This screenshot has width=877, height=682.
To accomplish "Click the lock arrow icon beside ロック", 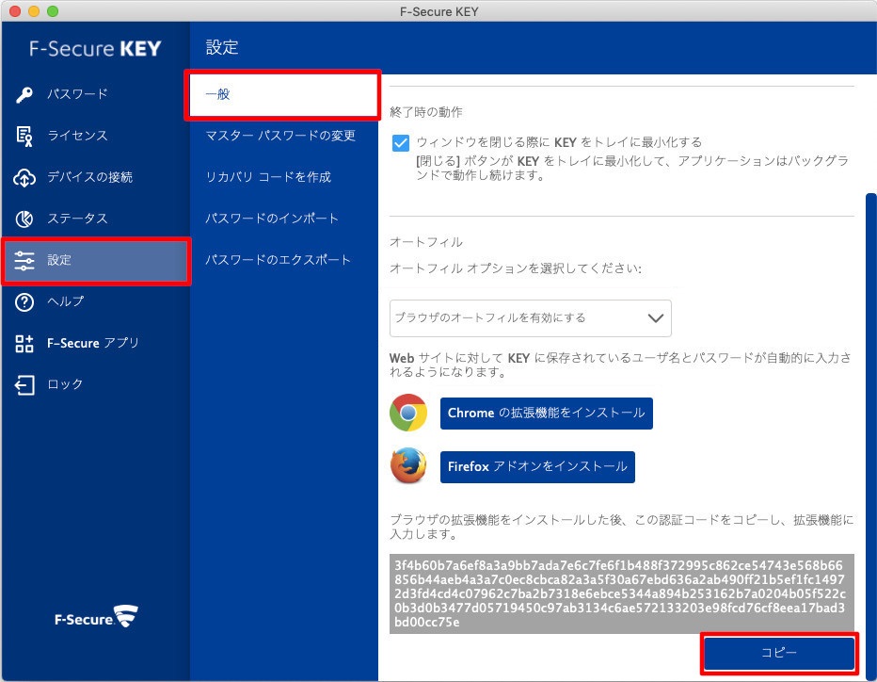I will coord(25,384).
